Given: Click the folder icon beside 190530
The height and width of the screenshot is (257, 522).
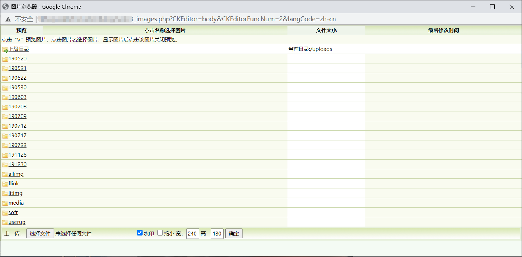Looking at the screenshot, I should [x=5, y=88].
